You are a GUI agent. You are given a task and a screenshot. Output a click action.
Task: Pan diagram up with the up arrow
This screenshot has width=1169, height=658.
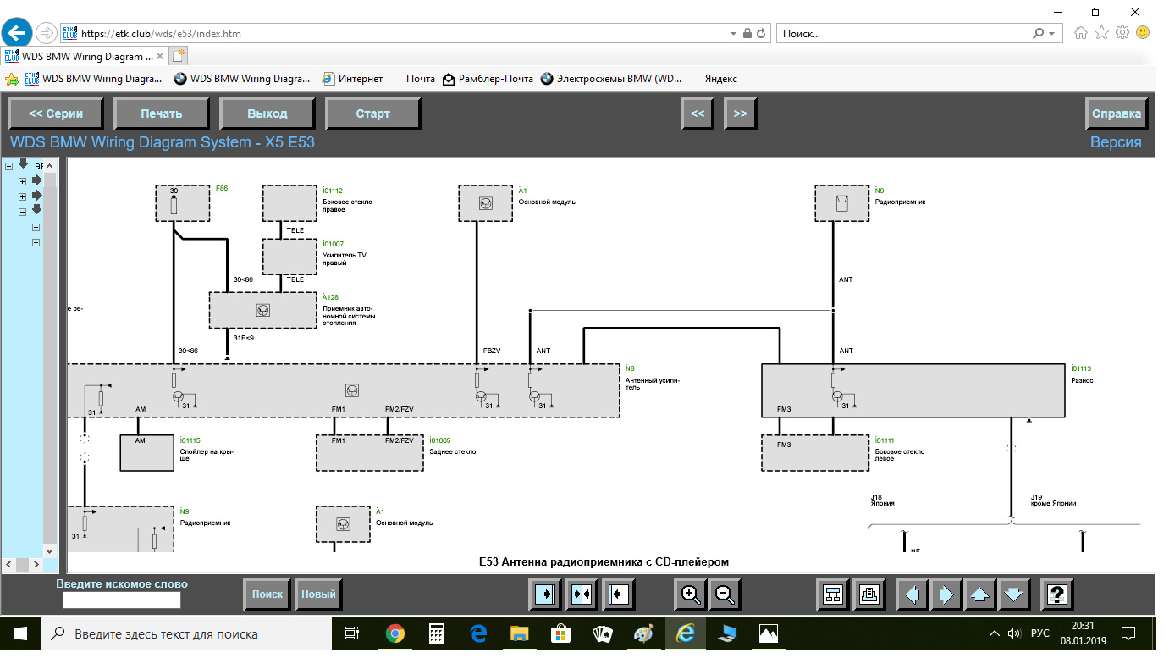(979, 594)
